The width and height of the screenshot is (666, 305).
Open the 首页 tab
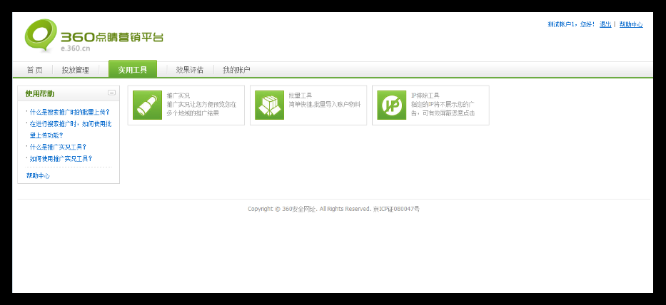pyautogui.click(x=34, y=70)
